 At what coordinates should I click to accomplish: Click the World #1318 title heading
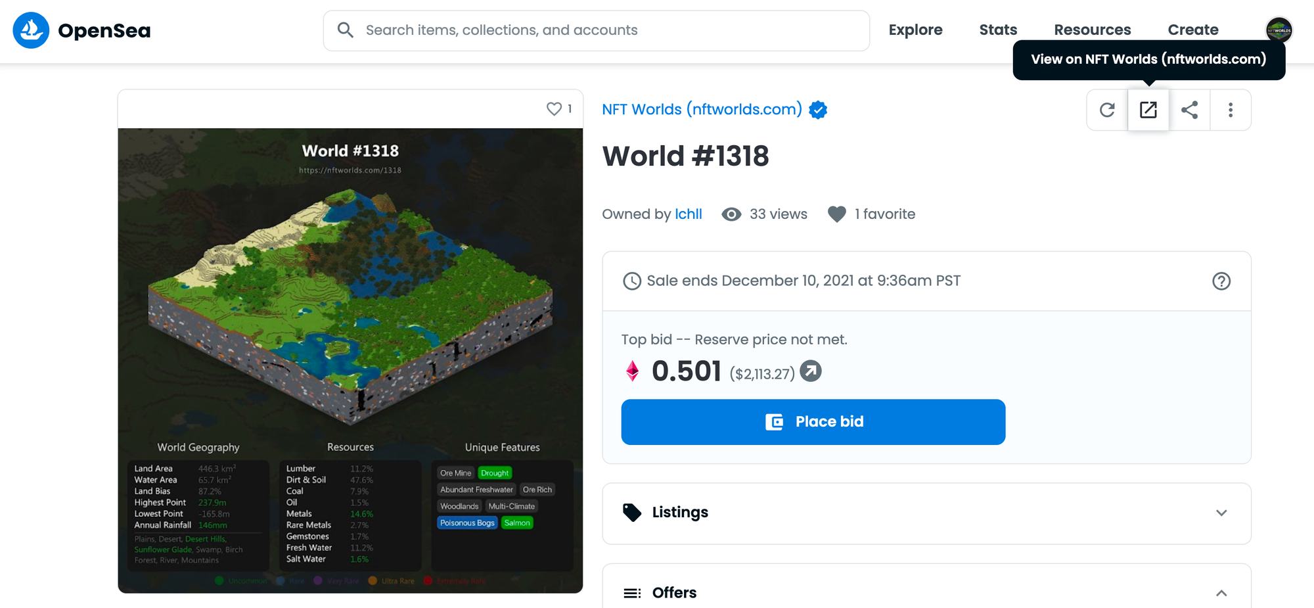[685, 156]
